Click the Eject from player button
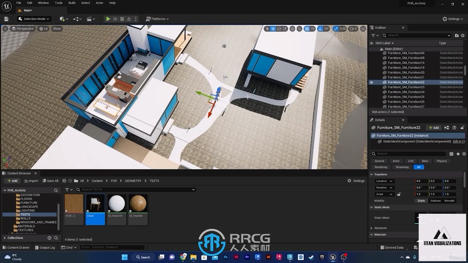 (x=129, y=19)
